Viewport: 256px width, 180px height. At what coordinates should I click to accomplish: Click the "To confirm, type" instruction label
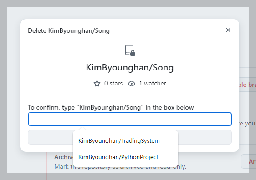pos(111,108)
